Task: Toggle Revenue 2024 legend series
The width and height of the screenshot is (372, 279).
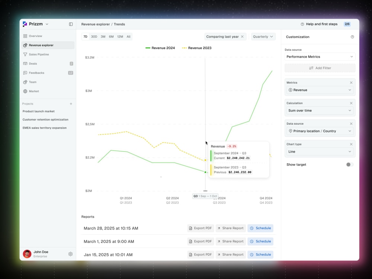Action: point(160,48)
